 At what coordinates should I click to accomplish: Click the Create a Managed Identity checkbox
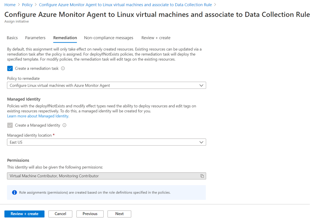coord(10,125)
